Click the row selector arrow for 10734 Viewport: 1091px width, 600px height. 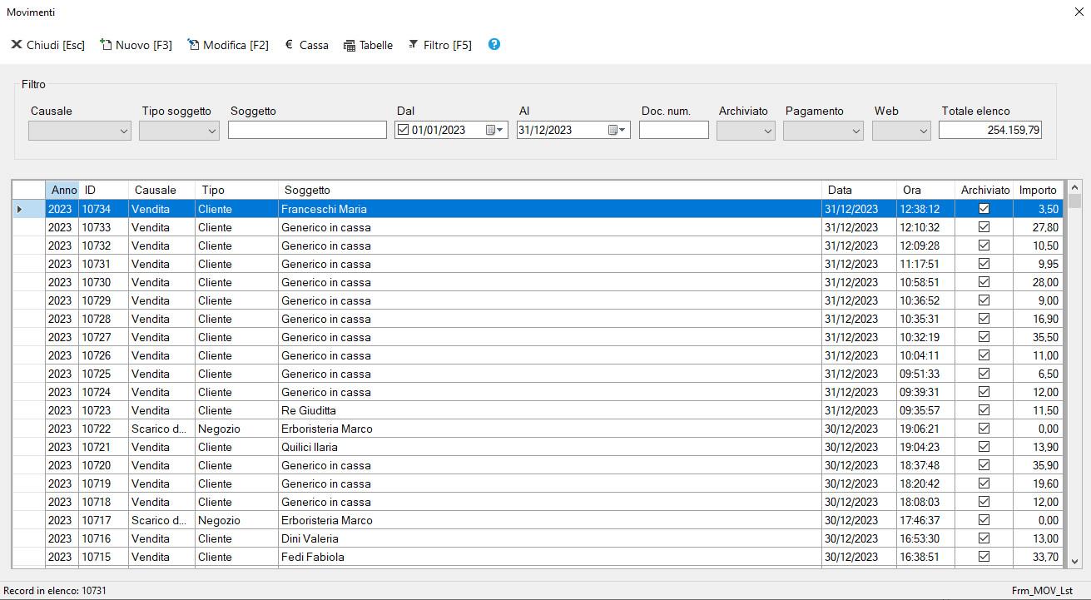28,209
